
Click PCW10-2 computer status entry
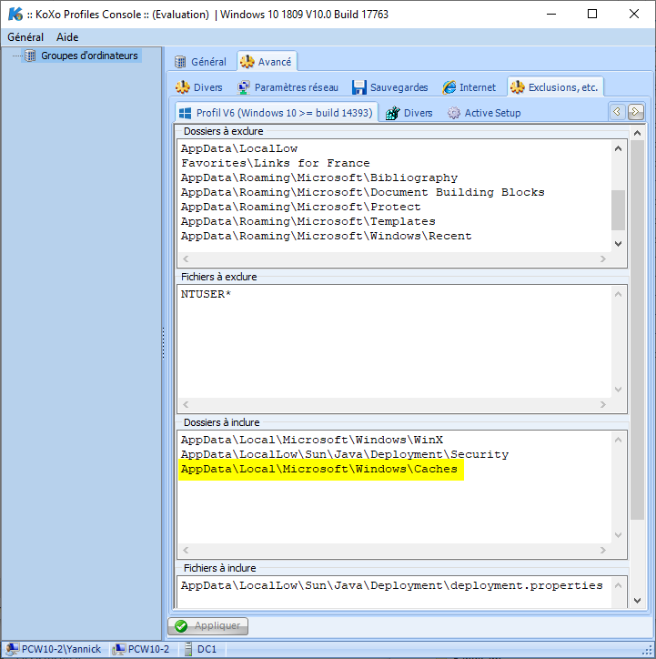(x=141, y=649)
